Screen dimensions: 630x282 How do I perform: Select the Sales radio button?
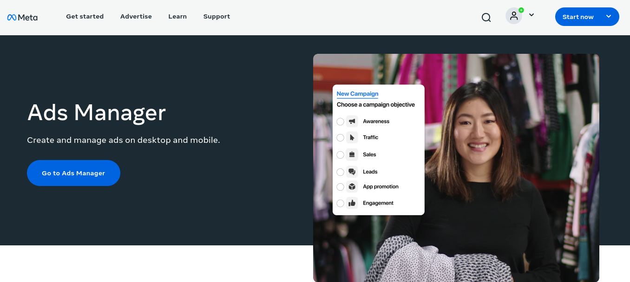[340, 155]
